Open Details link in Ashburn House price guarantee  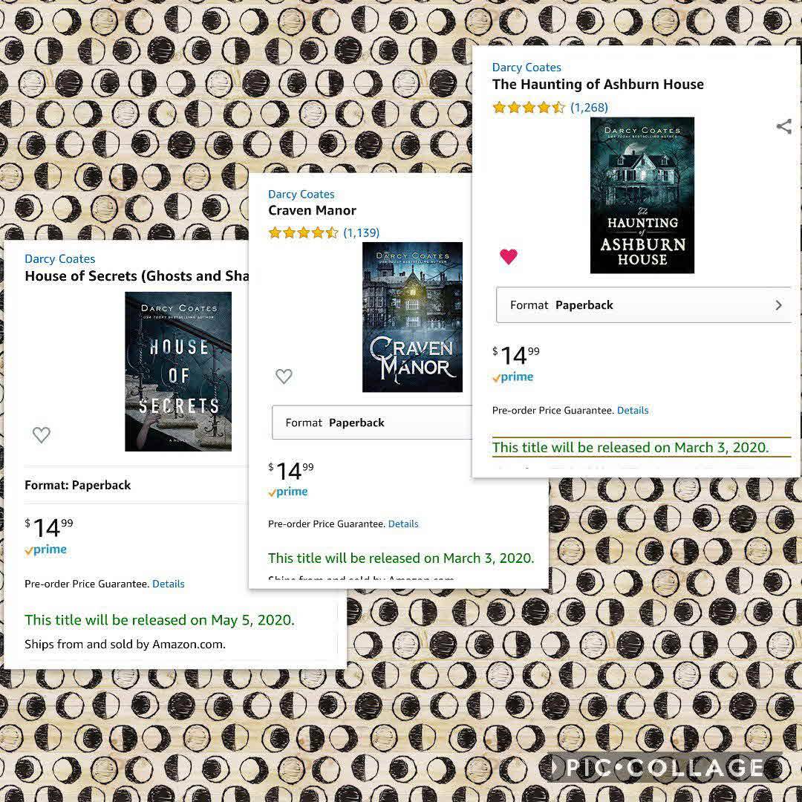(x=633, y=410)
